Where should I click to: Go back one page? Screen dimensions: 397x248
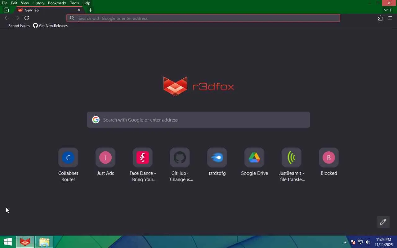[7, 18]
